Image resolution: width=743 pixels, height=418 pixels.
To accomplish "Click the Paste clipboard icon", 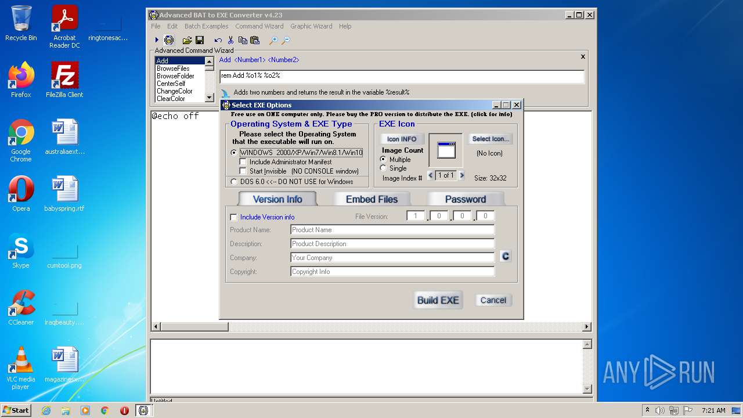I will (x=254, y=40).
